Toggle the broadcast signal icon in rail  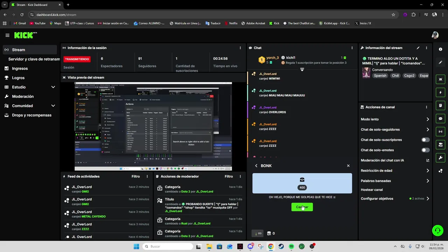pos(441,132)
